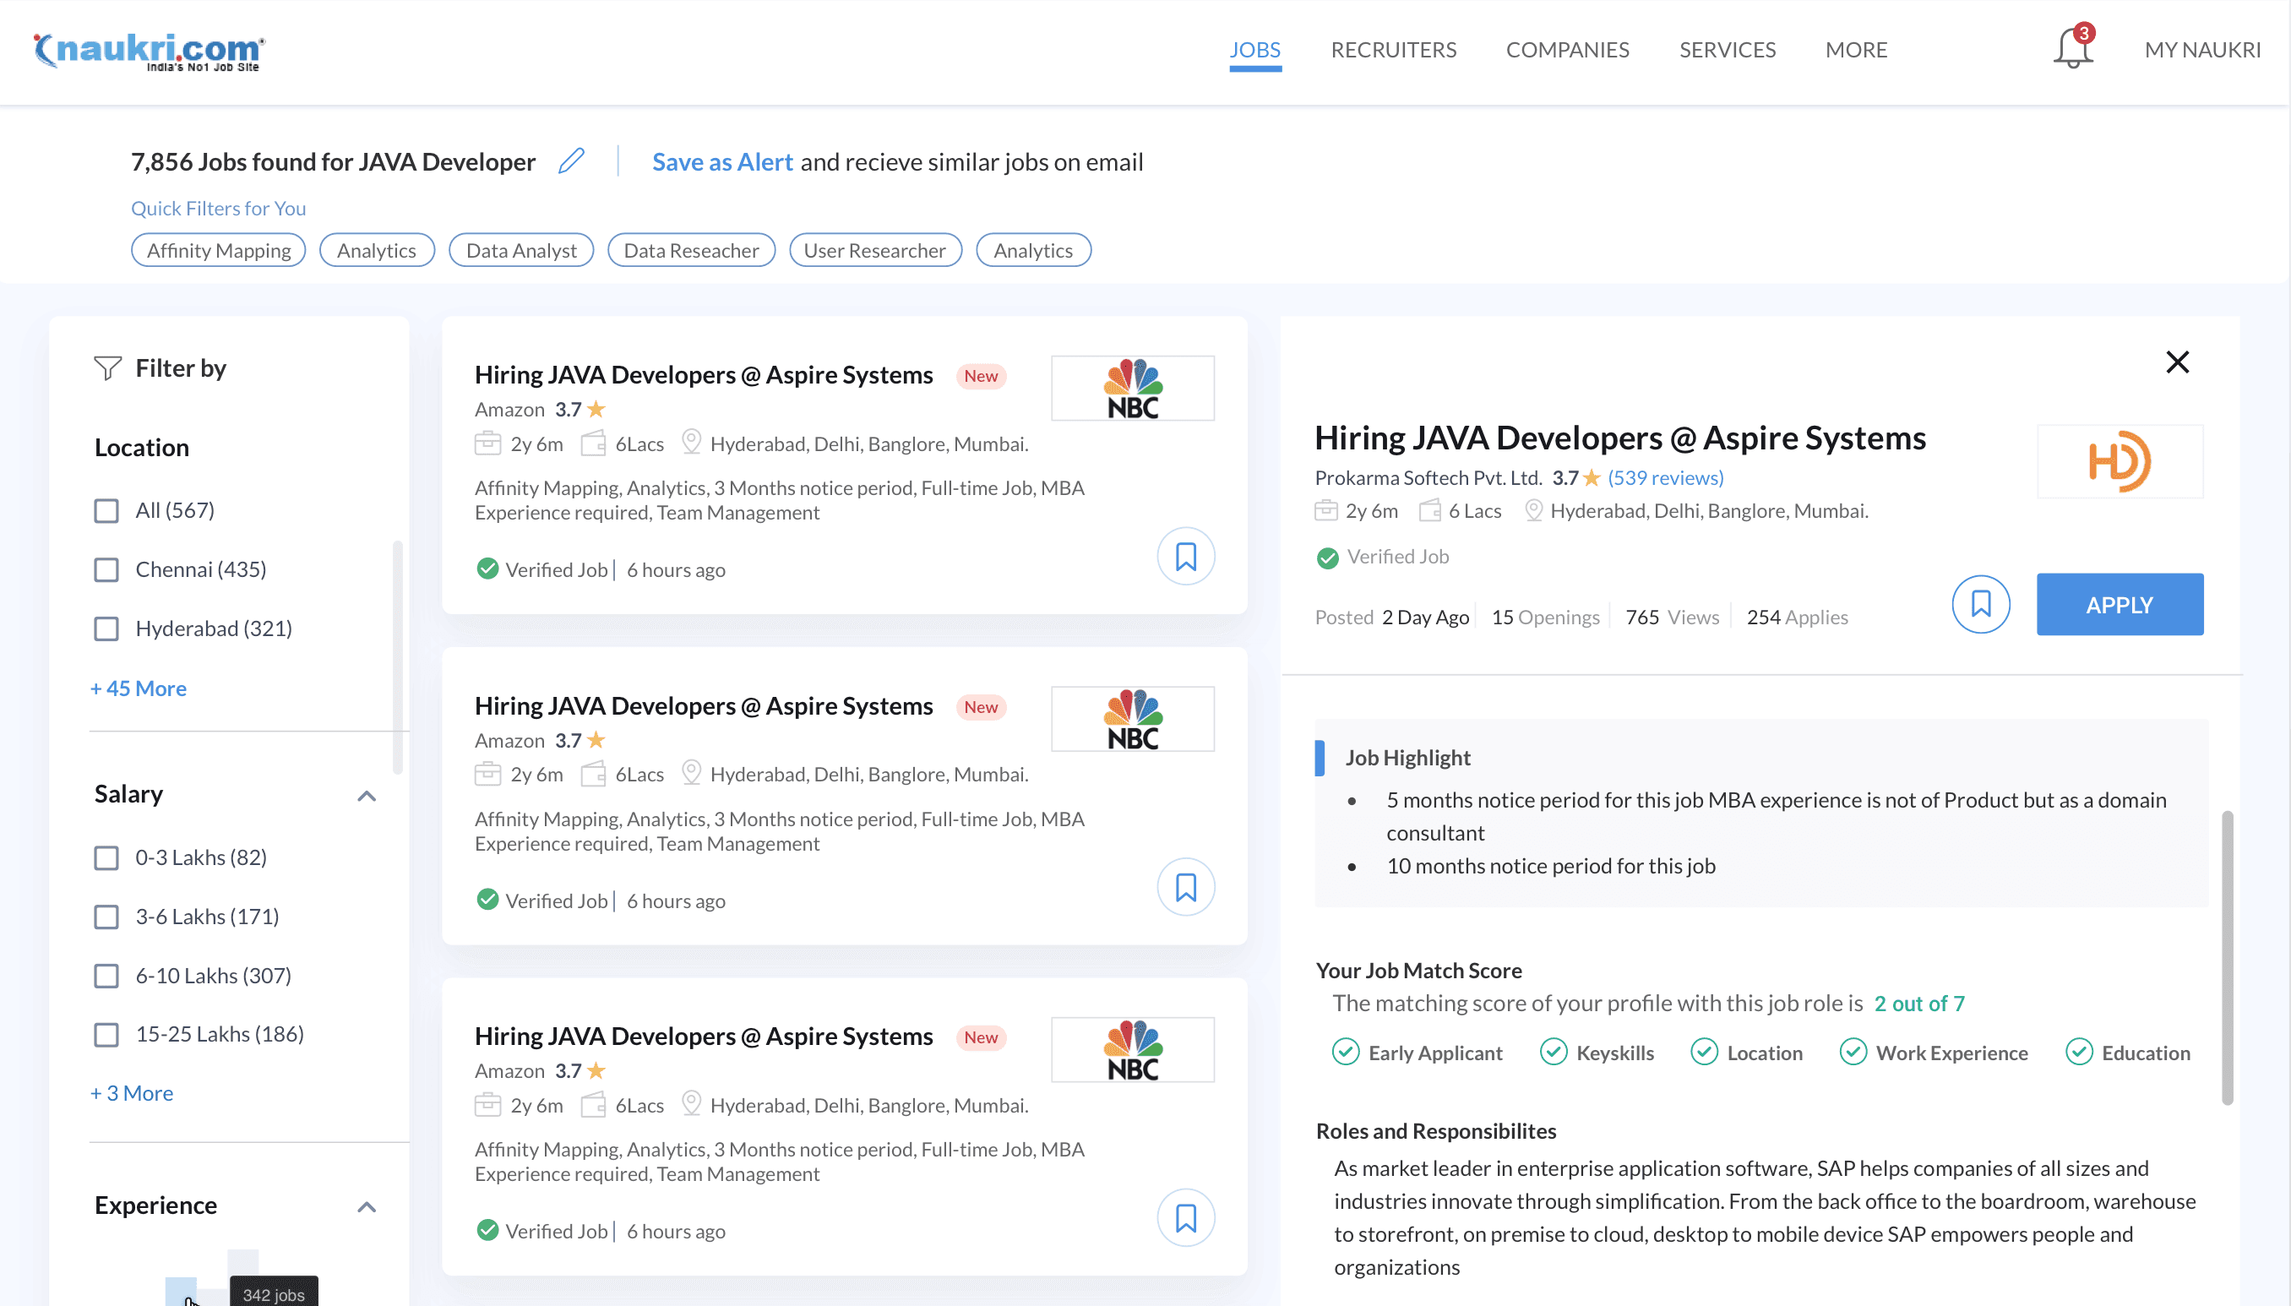The width and height of the screenshot is (2291, 1306).
Task: Tick the 6-10 Lakhs (307) salary checkbox
Action: pos(106,976)
